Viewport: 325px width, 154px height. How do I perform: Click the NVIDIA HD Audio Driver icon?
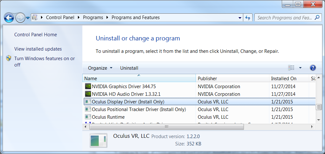88,94
